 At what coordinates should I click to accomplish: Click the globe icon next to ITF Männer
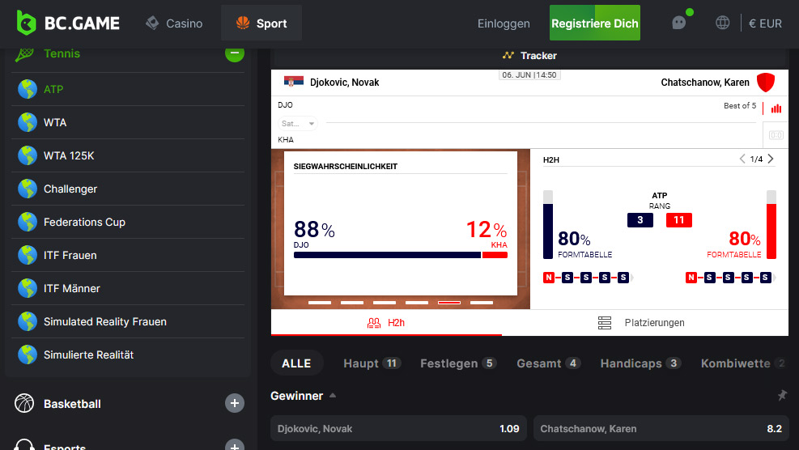(x=28, y=288)
